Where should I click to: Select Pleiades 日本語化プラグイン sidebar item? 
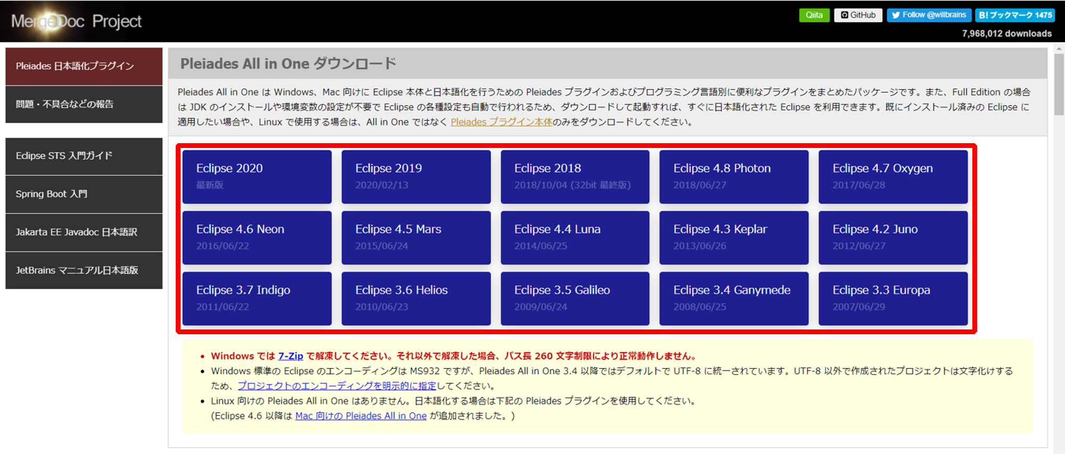pos(84,67)
